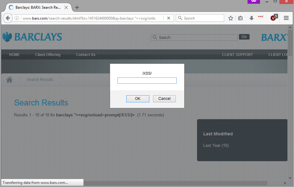The image size is (294, 187).
Task: Click the browser back arrow button
Action: (x=8, y=18)
